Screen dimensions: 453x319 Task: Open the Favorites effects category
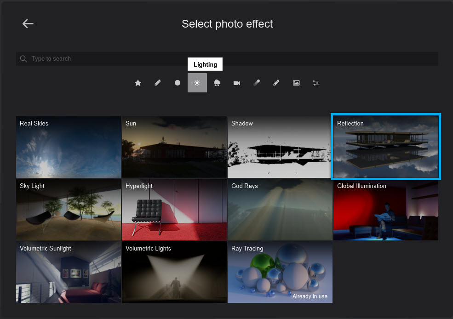click(x=138, y=83)
